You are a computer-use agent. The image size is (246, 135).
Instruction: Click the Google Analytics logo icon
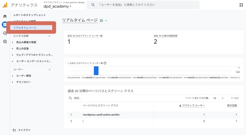tap(5, 5)
